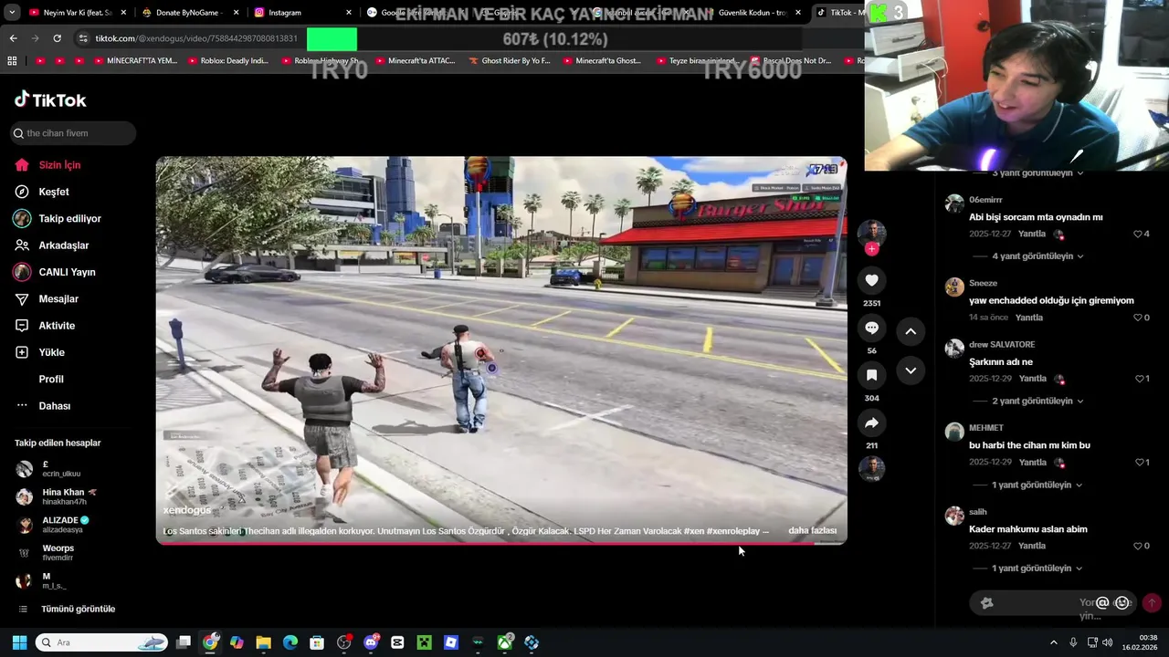Reply to drew SALVATORE with Yanıtla
Image resolution: width=1169 pixels, height=657 pixels.
click(1032, 379)
